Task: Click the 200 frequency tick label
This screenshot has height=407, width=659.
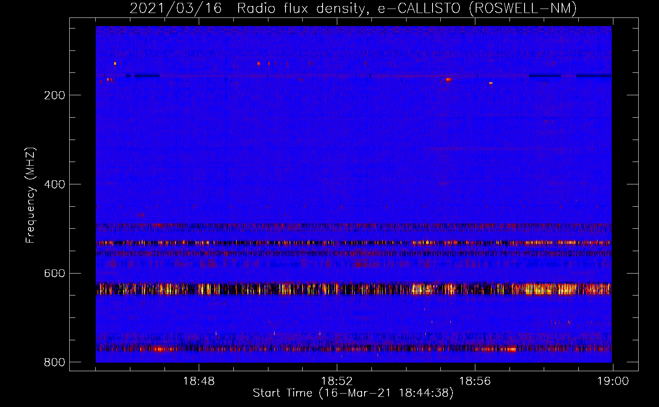Action: point(55,95)
